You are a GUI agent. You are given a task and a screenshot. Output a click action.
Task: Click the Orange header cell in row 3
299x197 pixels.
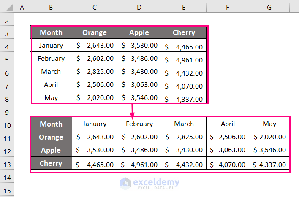[x=95, y=32]
